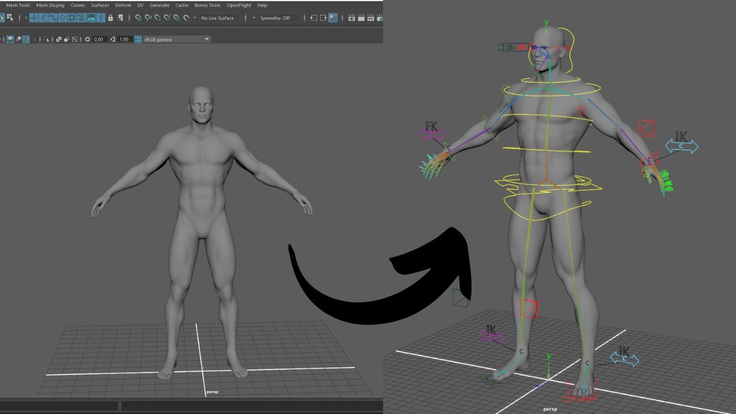
Task: Open the No Live Surface dropdown arrow
Action: pos(195,18)
